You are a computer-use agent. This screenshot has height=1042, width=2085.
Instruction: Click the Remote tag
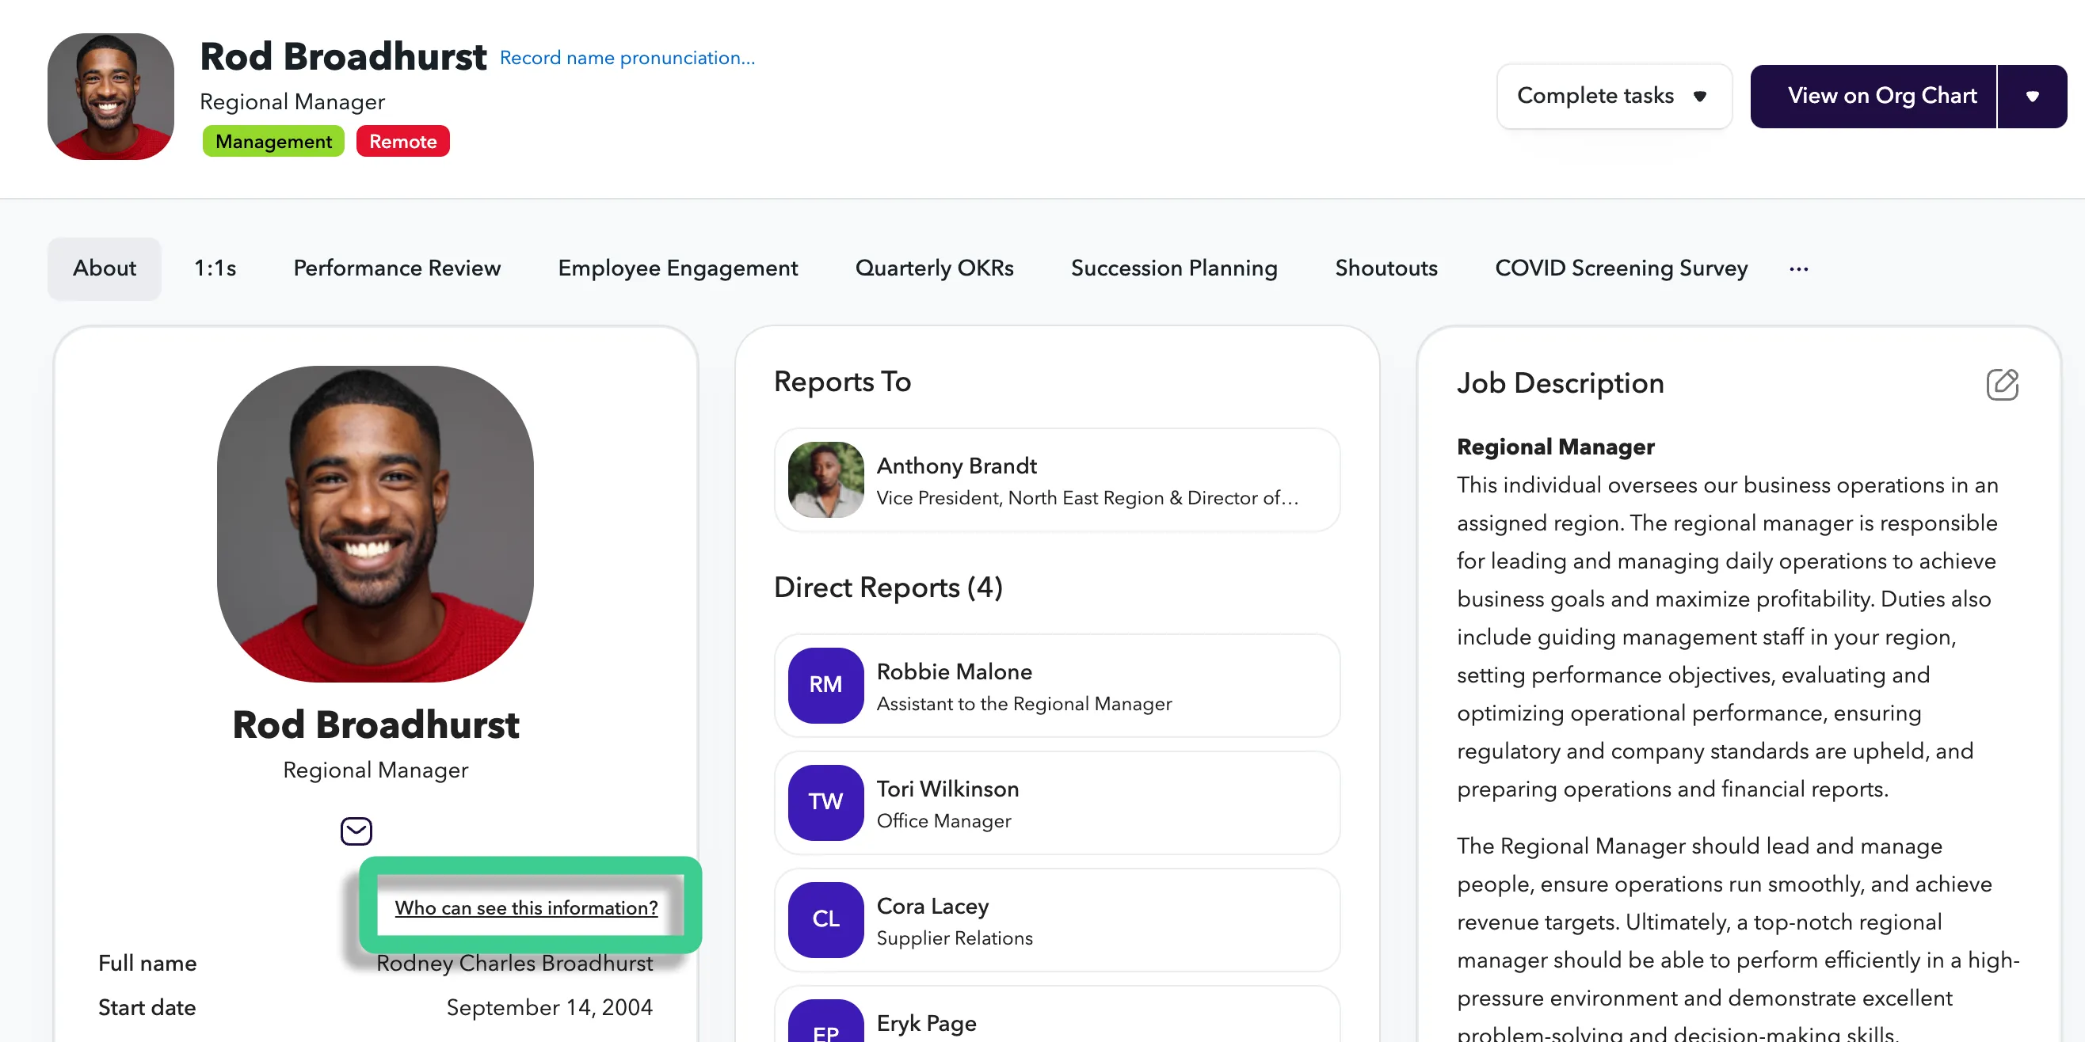click(x=403, y=142)
